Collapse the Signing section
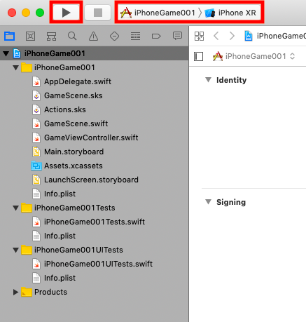Viewport: 306px width, 322px height. tap(208, 201)
